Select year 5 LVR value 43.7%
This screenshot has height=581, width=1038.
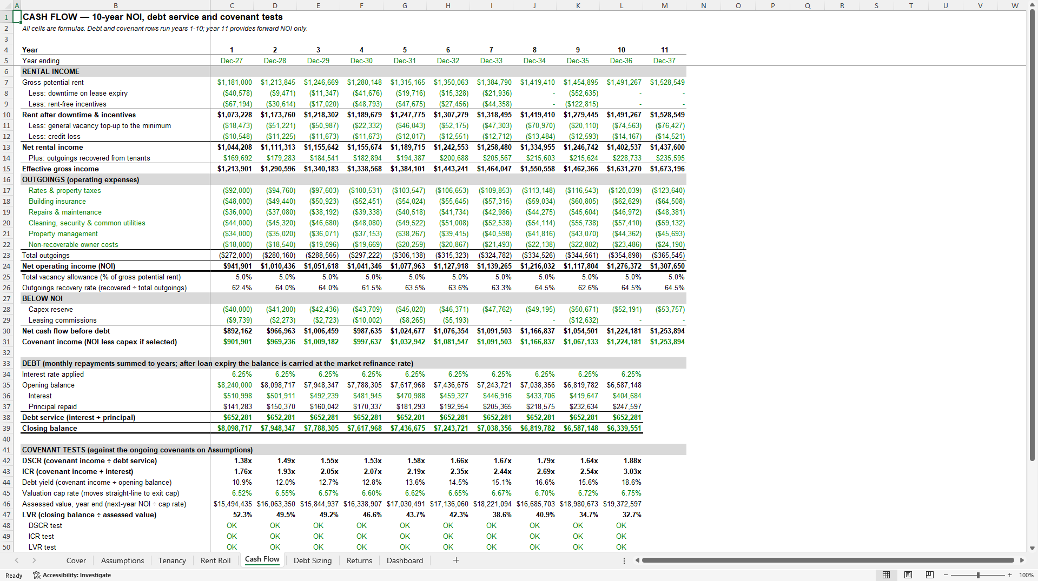(405, 515)
